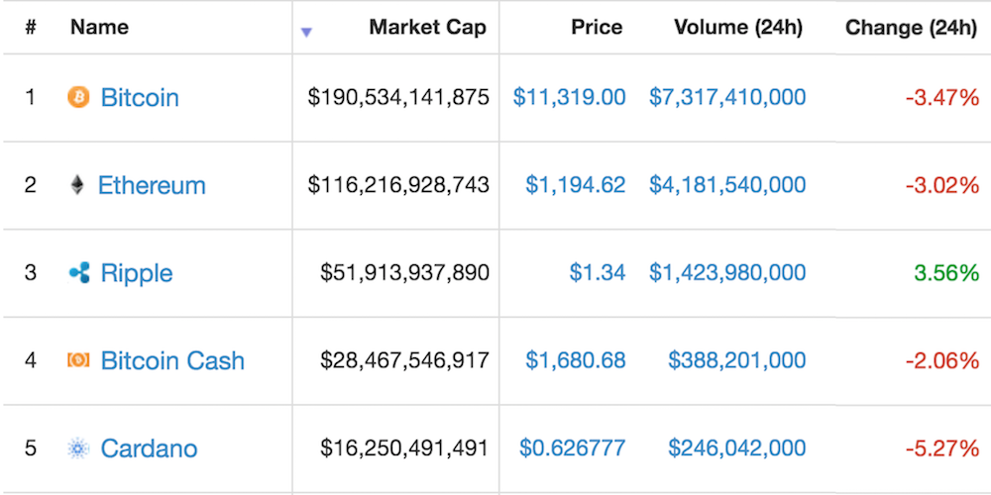The height and width of the screenshot is (495, 991).
Task: Sort by Name column header
Action: [x=100, y=28]
